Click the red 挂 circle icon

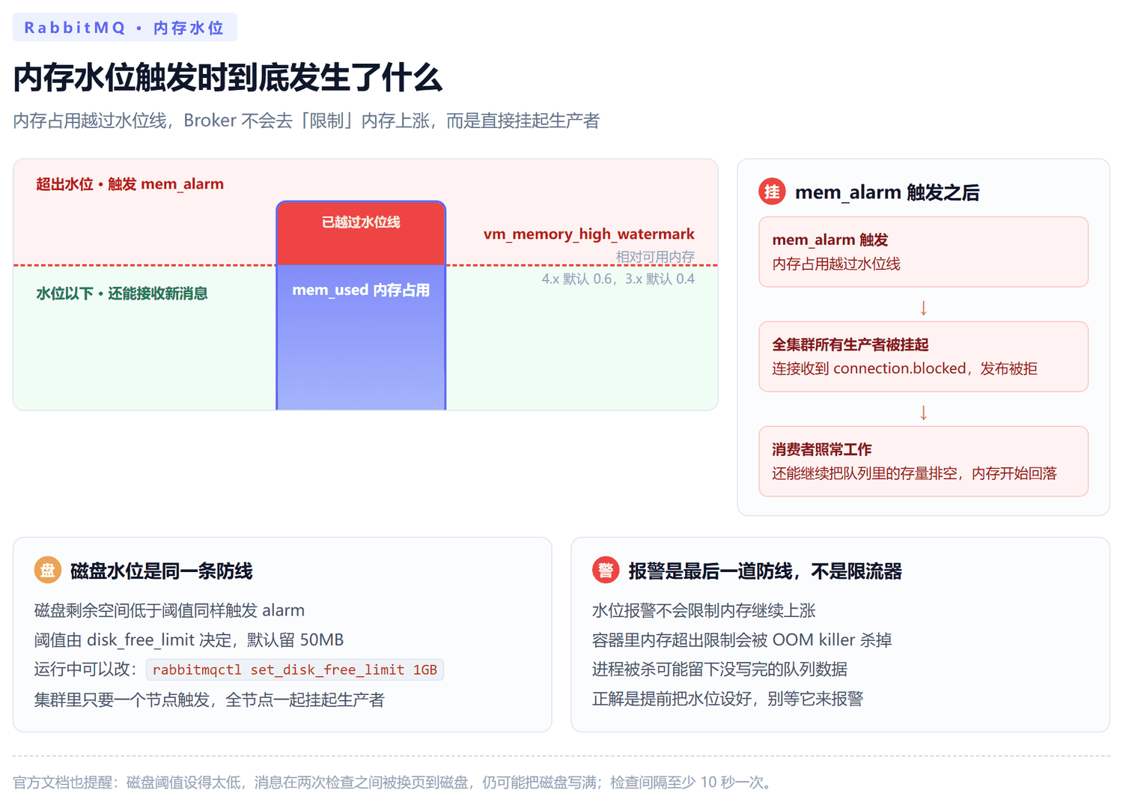coord(772,192)
